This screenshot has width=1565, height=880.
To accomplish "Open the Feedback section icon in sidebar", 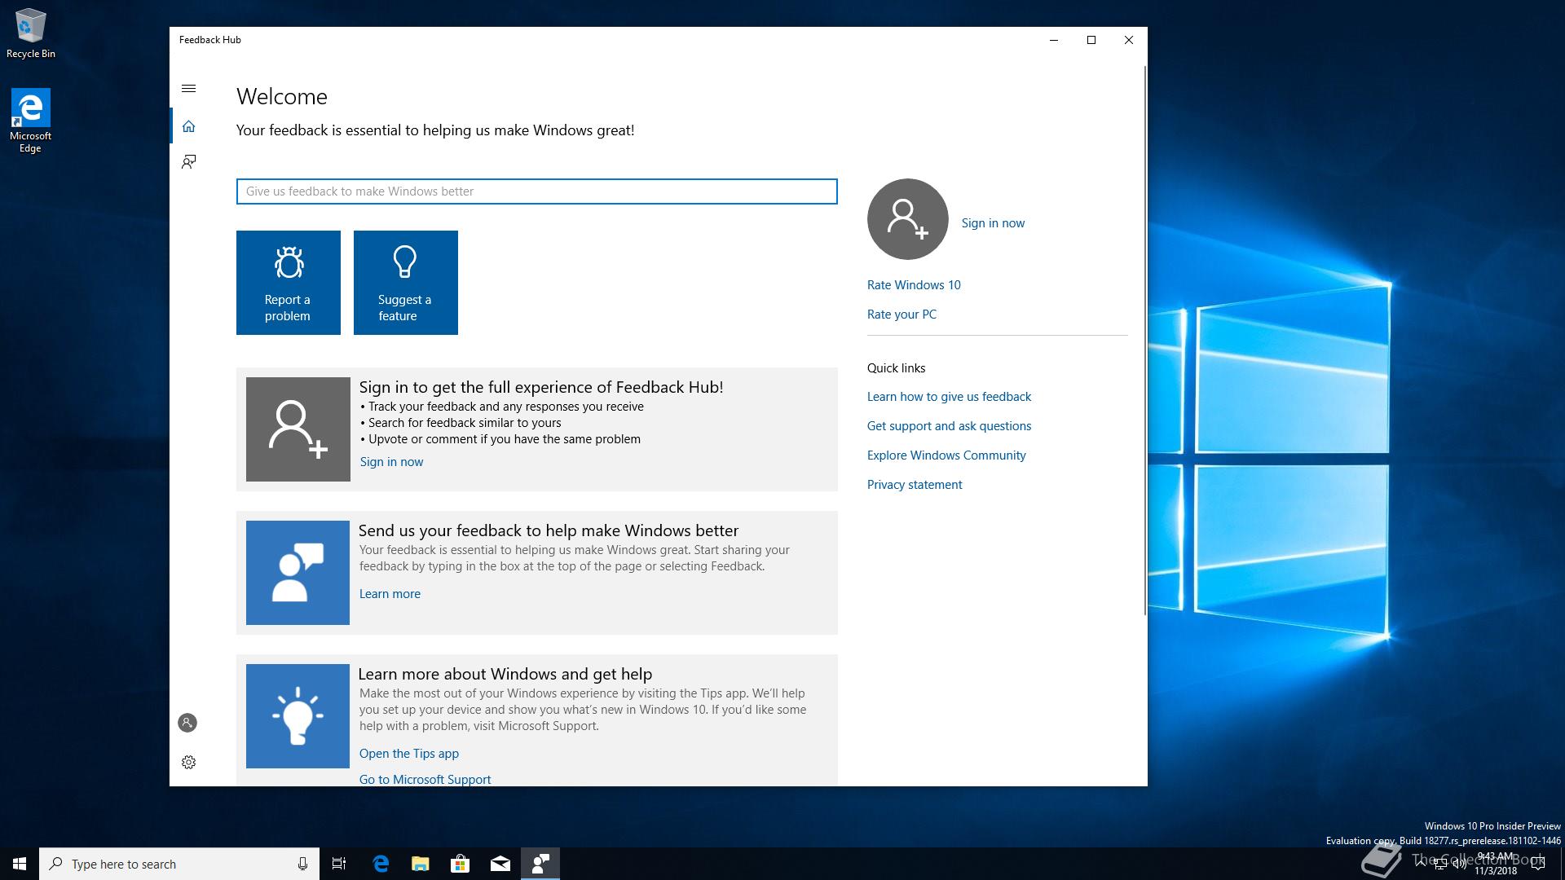I will tap(188, 162).
